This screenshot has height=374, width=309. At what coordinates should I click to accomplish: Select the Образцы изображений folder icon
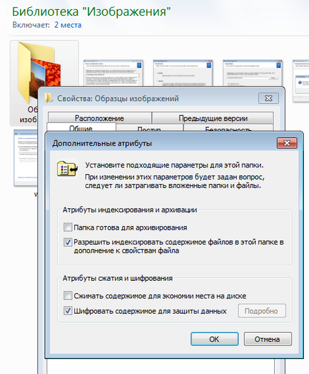tap(39, 73)
